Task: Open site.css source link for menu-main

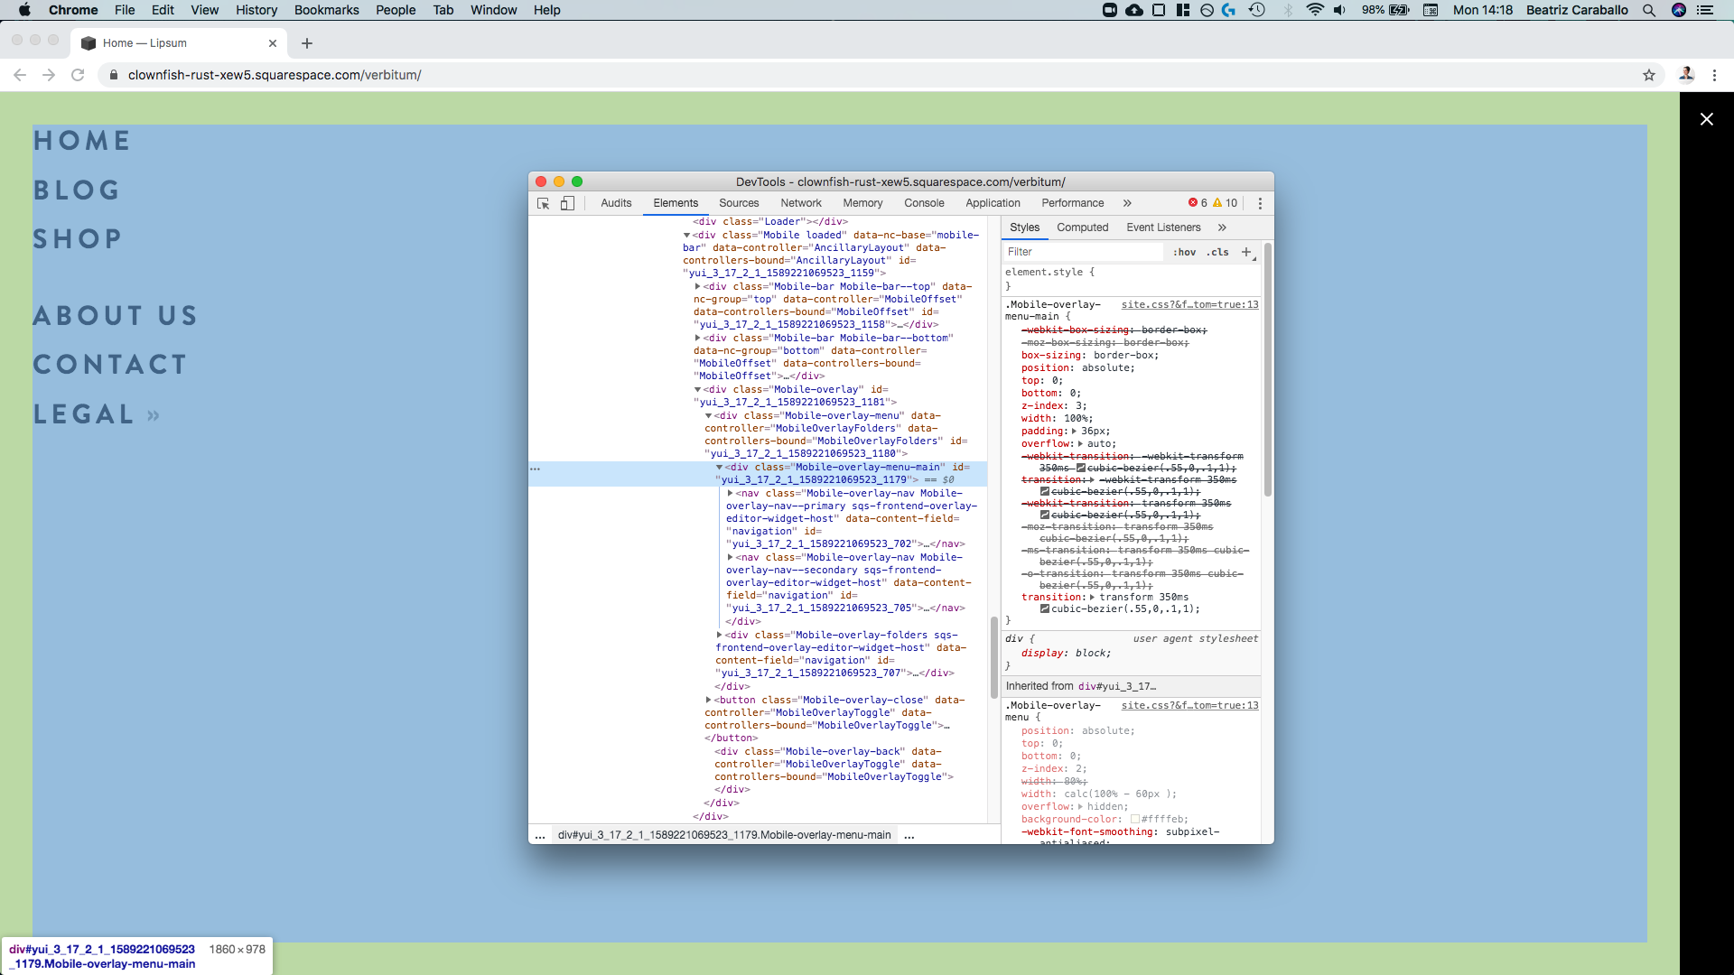Action: [1189, 305]
